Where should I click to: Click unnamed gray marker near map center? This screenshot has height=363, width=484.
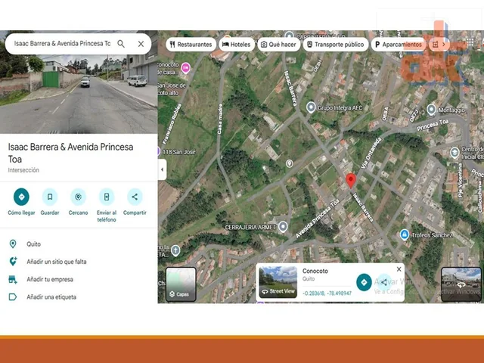point(289,163)
